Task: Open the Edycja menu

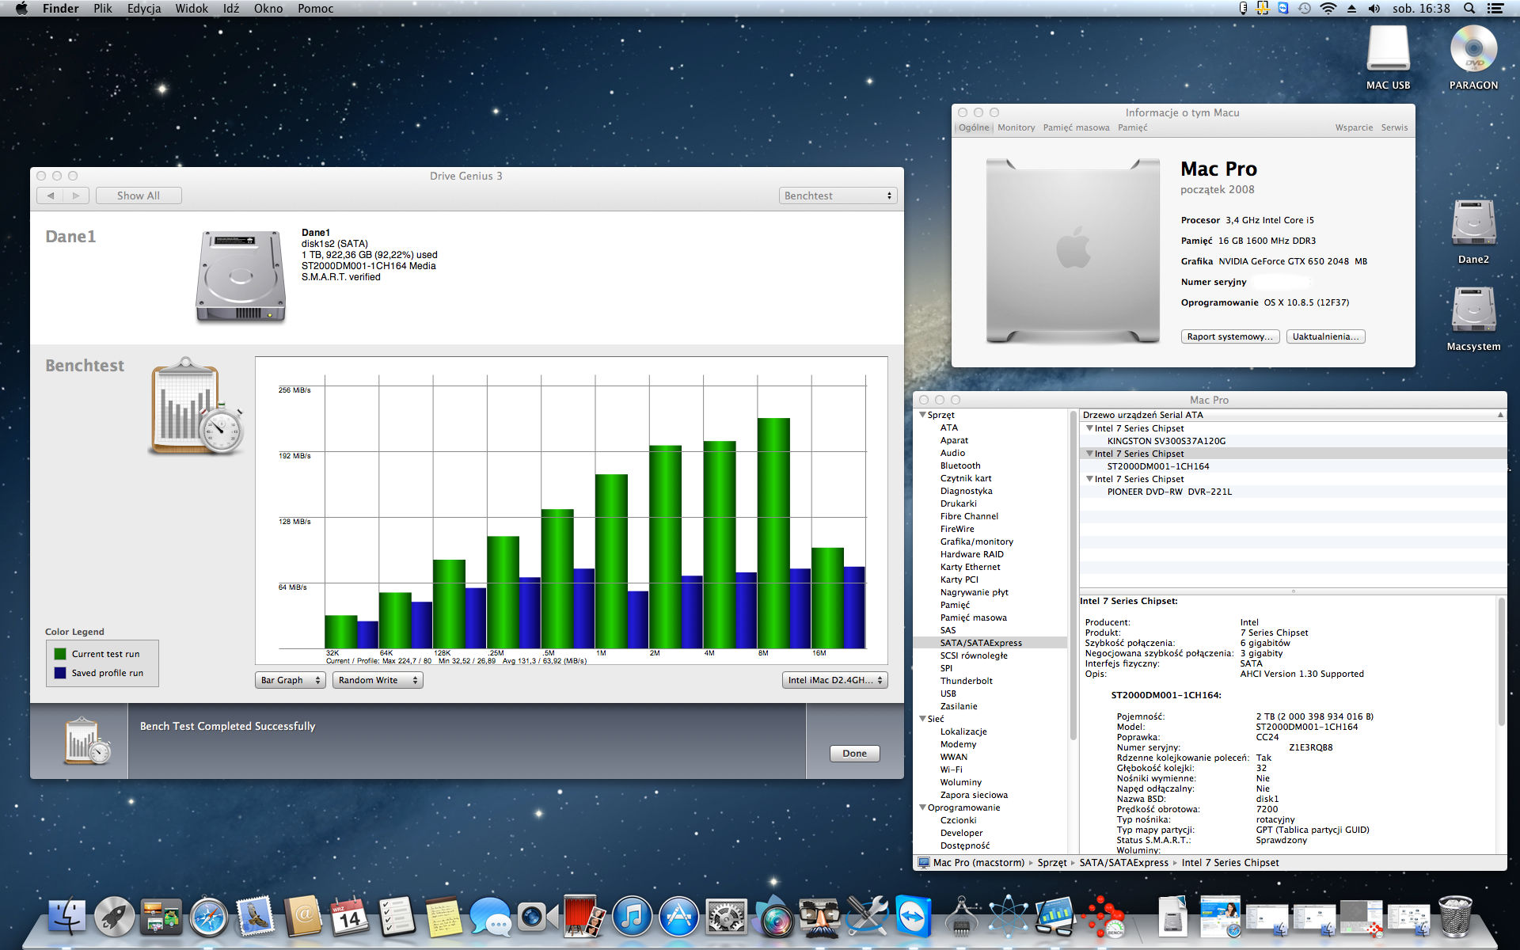Action: [x=144, y=9]
